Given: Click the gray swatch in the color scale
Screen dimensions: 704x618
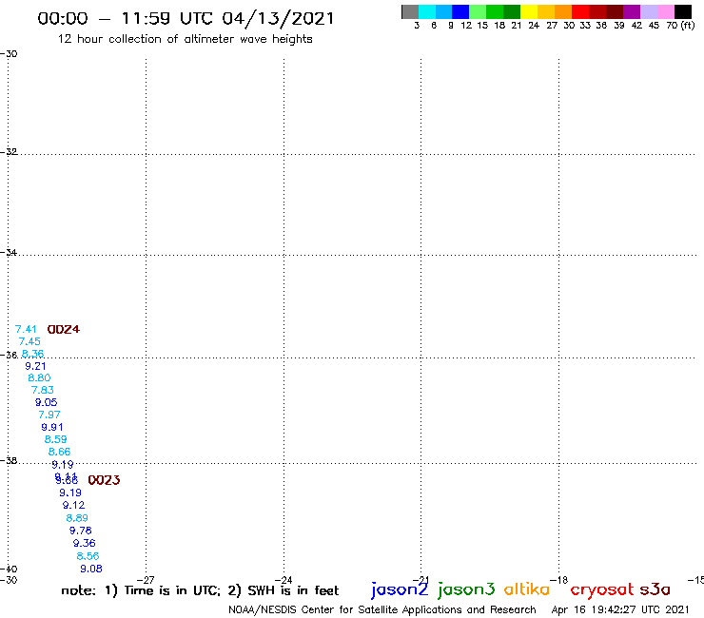Looking at the screenshot, I should click(x=410, y=11).
